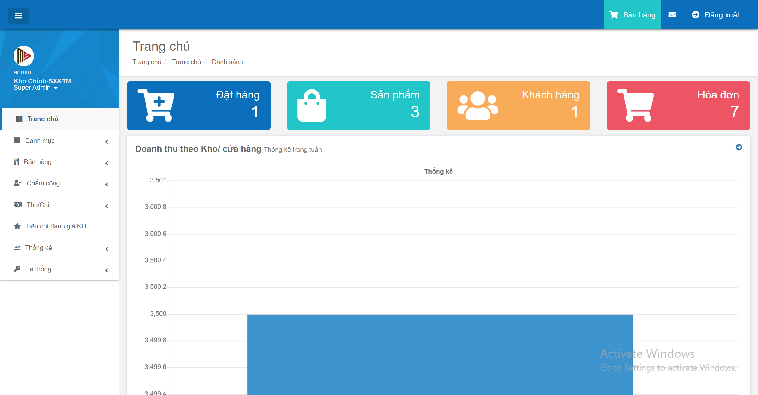
Task: Expand the Chấm công submenu arrow
Action: [x=107, y=184]
